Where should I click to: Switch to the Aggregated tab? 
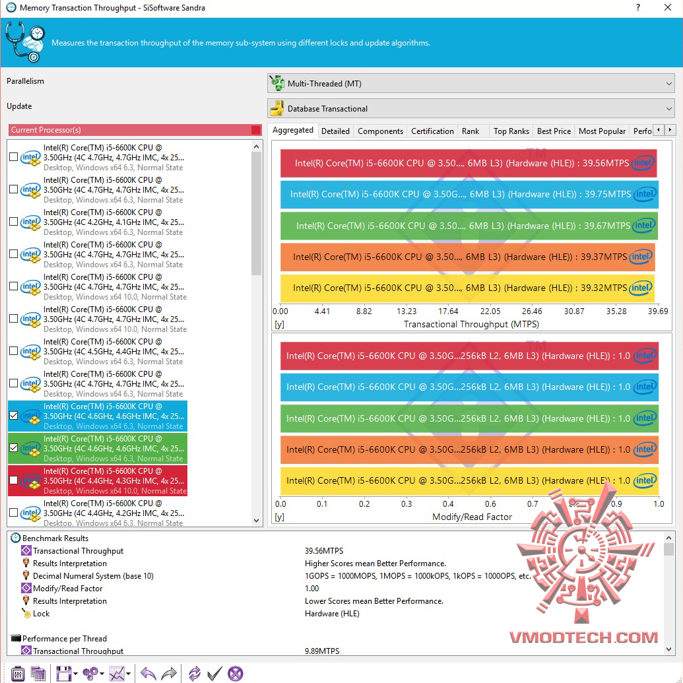(x=293, y=130)
